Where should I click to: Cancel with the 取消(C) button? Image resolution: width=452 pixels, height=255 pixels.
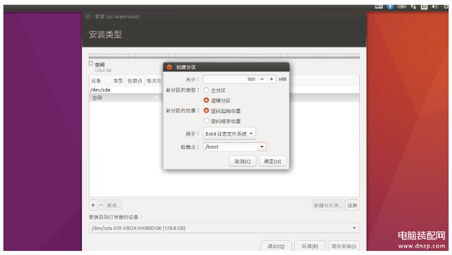pyautogui.click(x=243, y=161)
